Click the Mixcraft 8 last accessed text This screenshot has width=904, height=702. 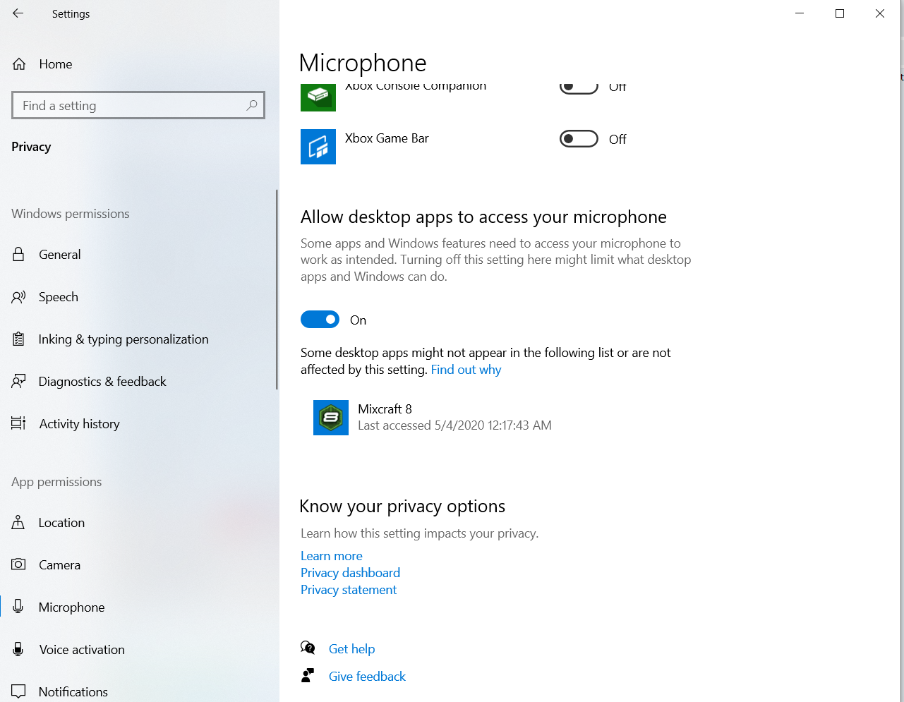click(x=454, y=425)
